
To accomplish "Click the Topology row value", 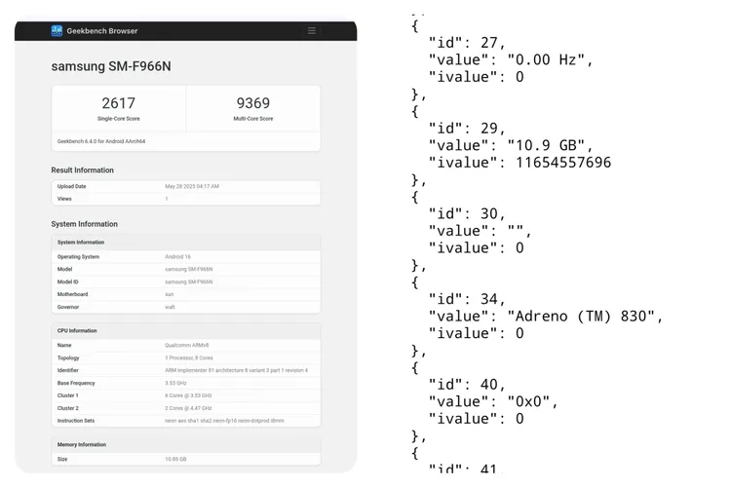I will point(192,357).
